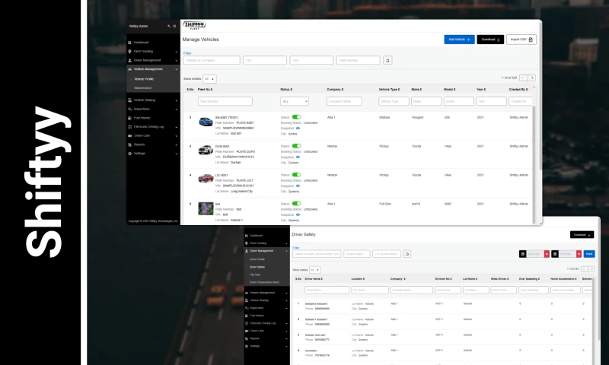Viewport: 609px width, 365px height.
Task: Open Driver Profile in Driver Safety sidebar
Action: coord(257,259)
